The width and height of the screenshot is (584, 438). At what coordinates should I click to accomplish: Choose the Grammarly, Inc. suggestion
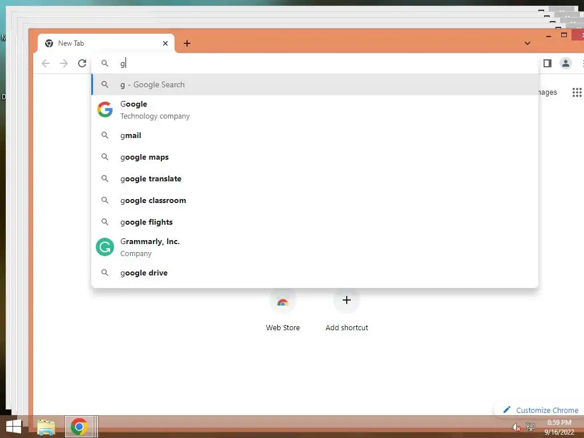pyautogui.click(x=315, y=248)
